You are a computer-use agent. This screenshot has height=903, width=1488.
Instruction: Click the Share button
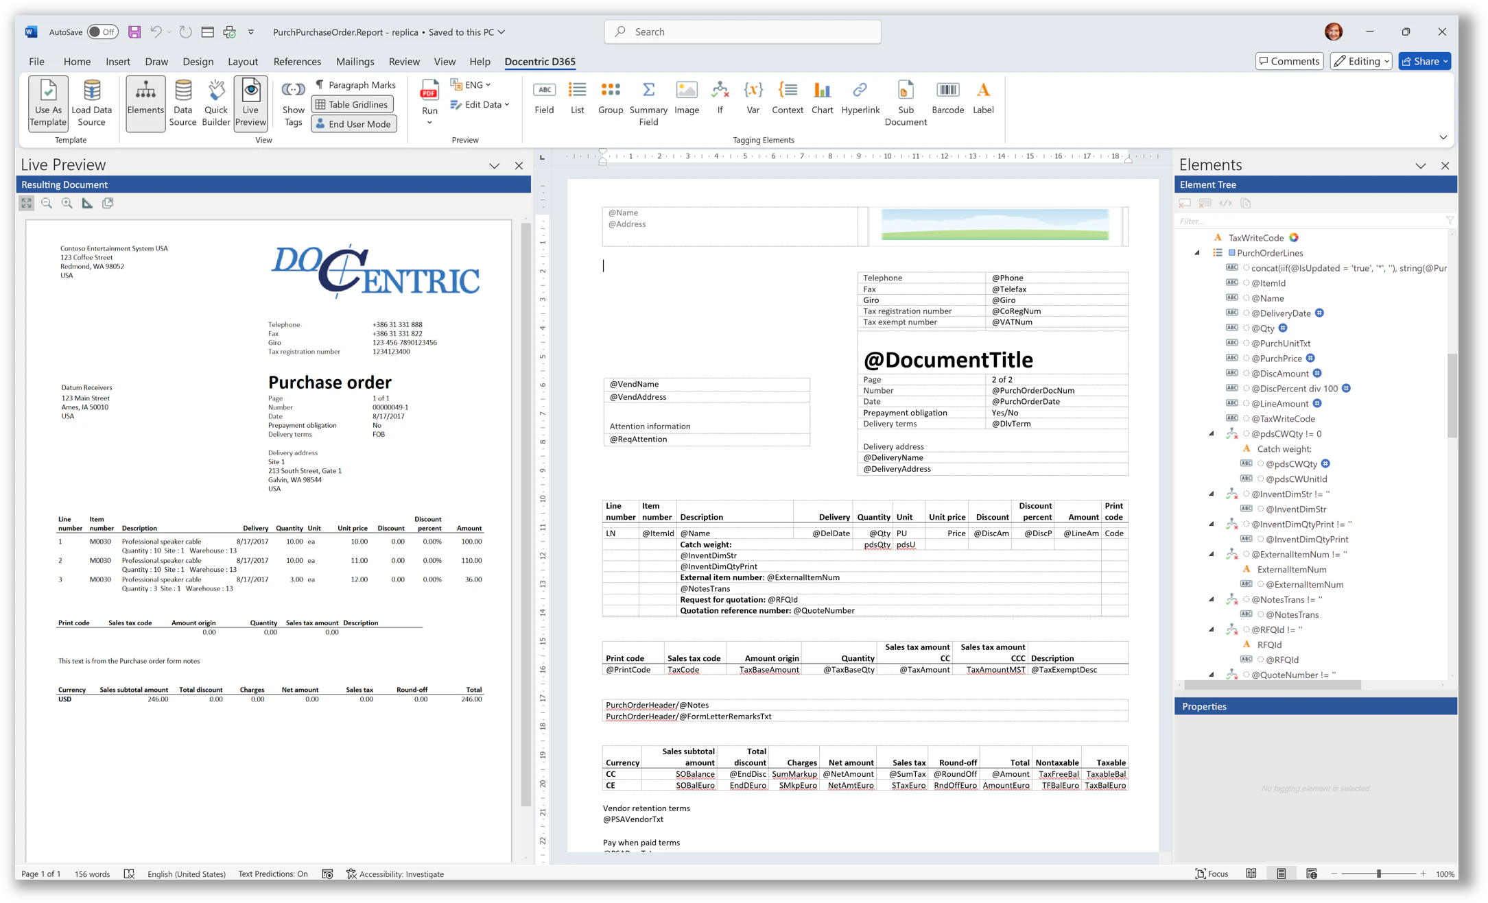point(1424,61)
